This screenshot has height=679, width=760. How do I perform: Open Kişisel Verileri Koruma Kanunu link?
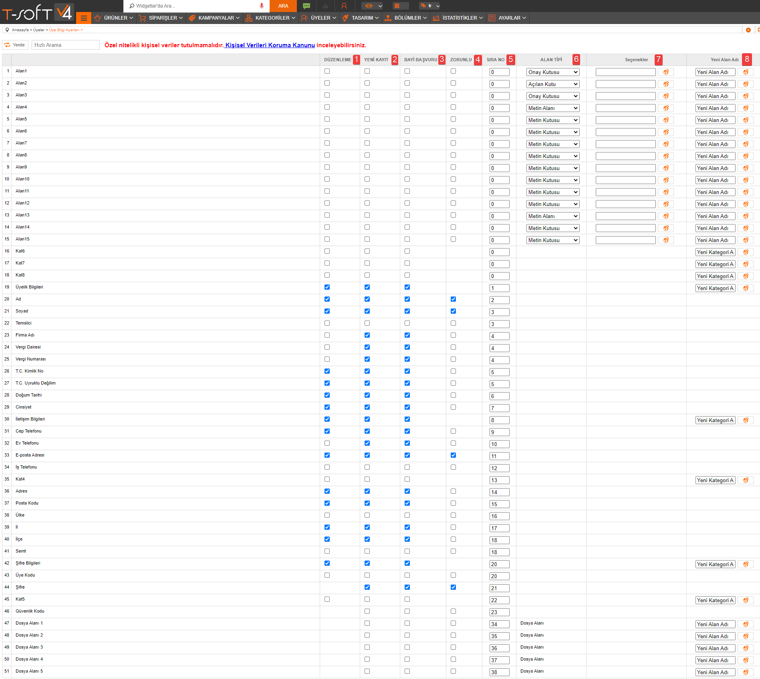[x=270, y=45]
